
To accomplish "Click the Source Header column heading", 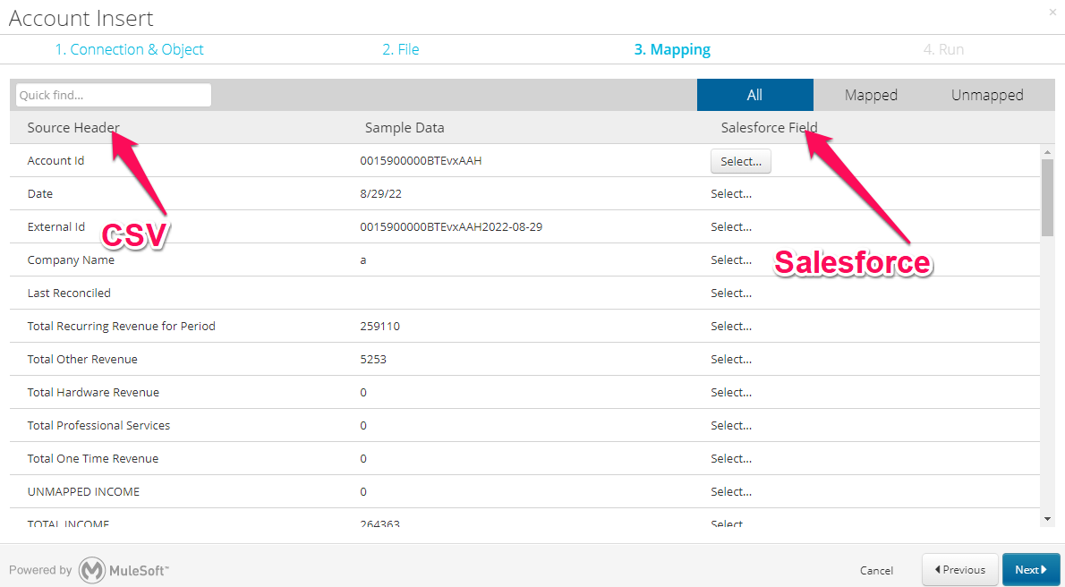I will [73, 127].
